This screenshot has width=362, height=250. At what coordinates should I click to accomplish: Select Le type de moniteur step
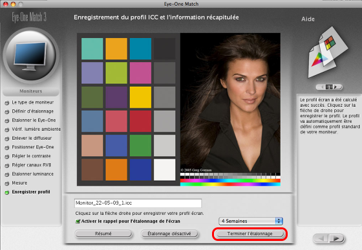coord(33,102)
